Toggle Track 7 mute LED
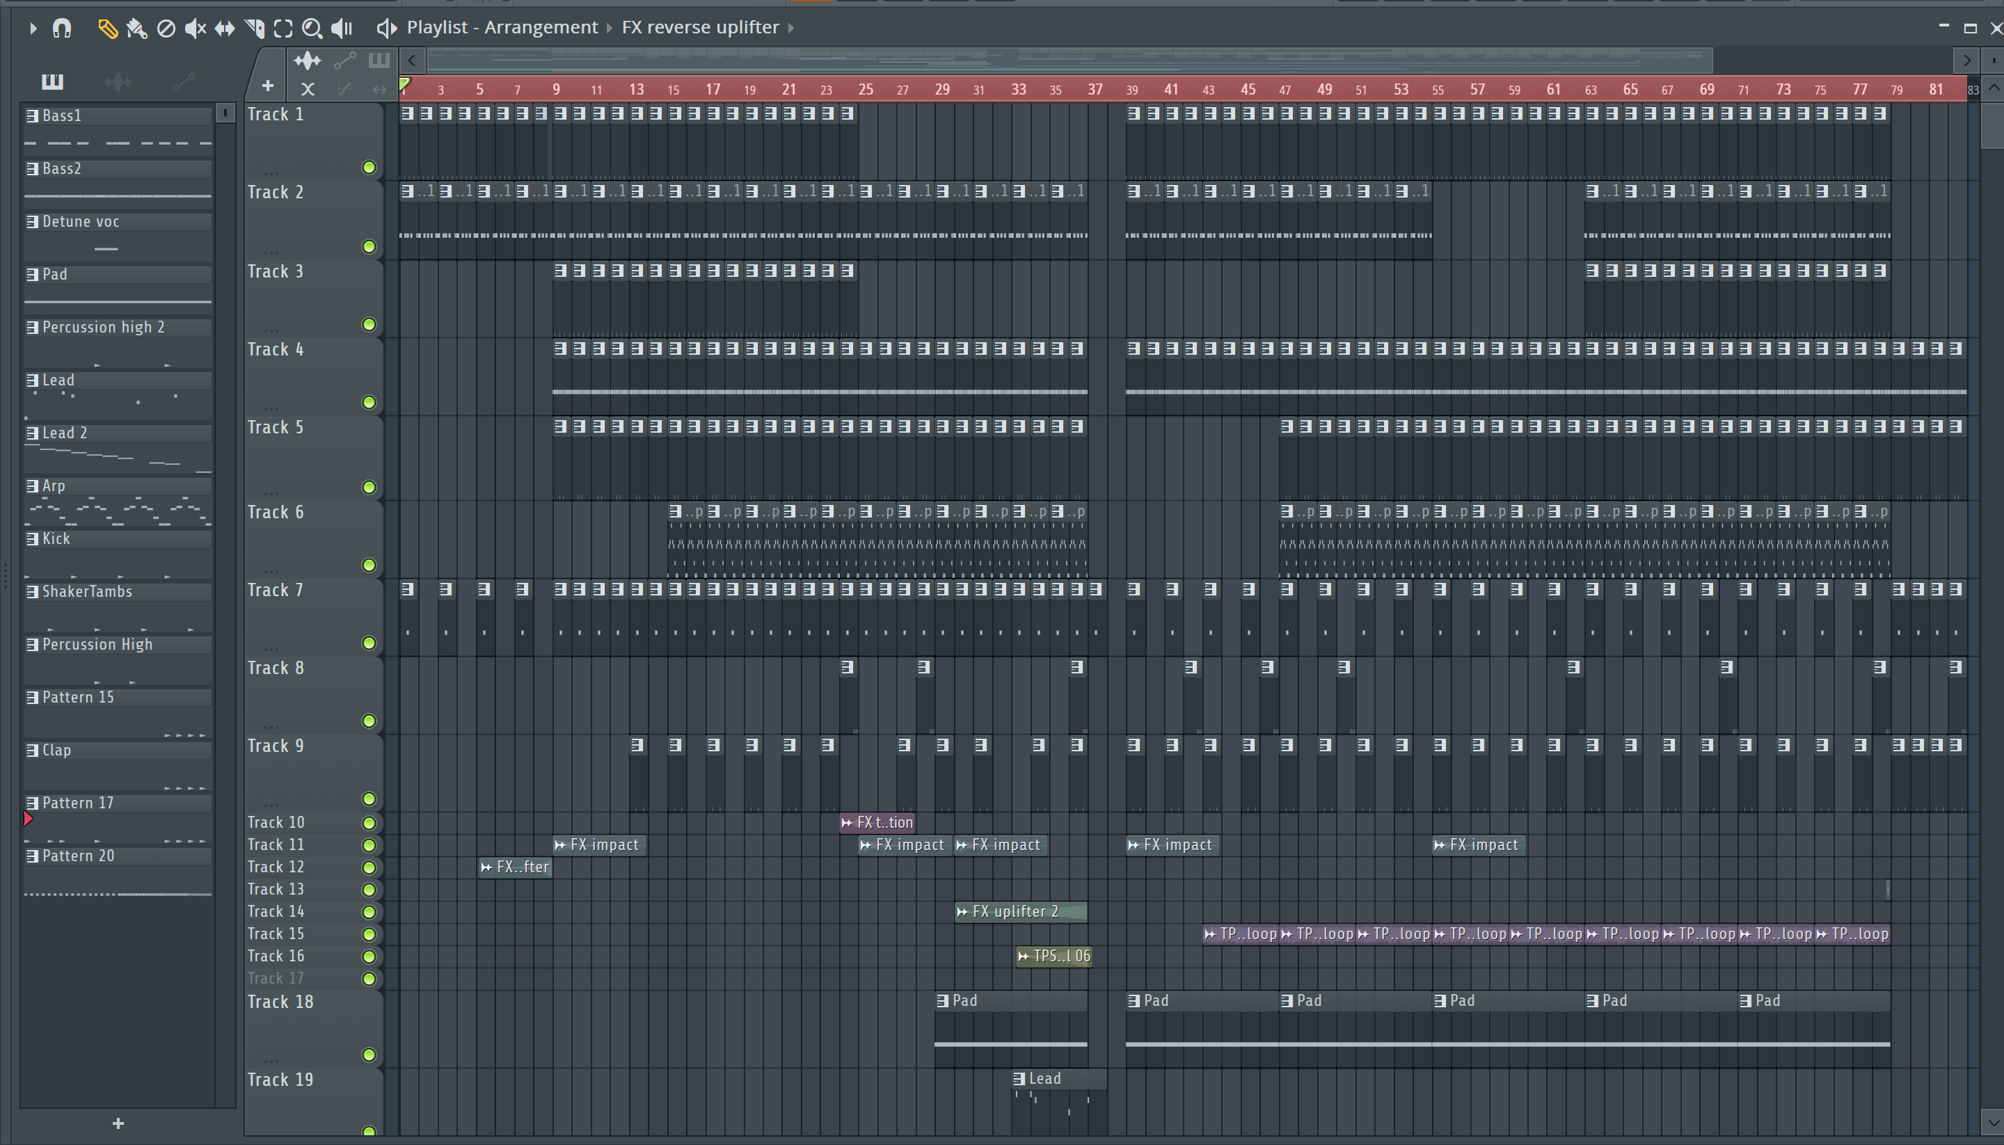 tap(369, 643)
